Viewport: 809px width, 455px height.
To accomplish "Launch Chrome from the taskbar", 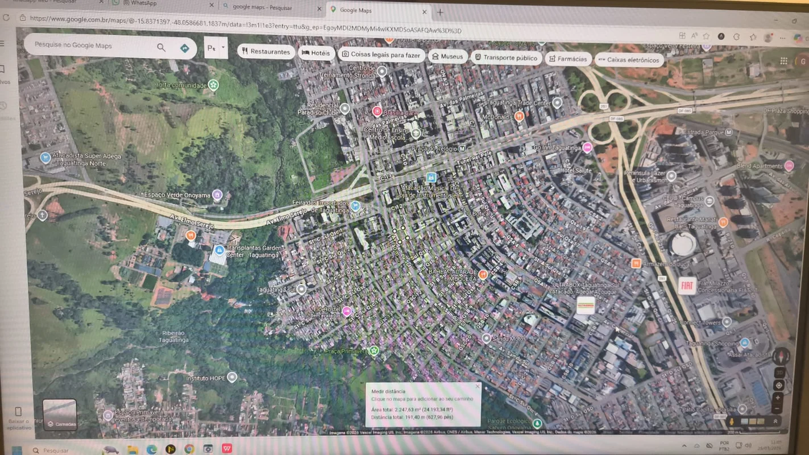I will coord(189,449).
